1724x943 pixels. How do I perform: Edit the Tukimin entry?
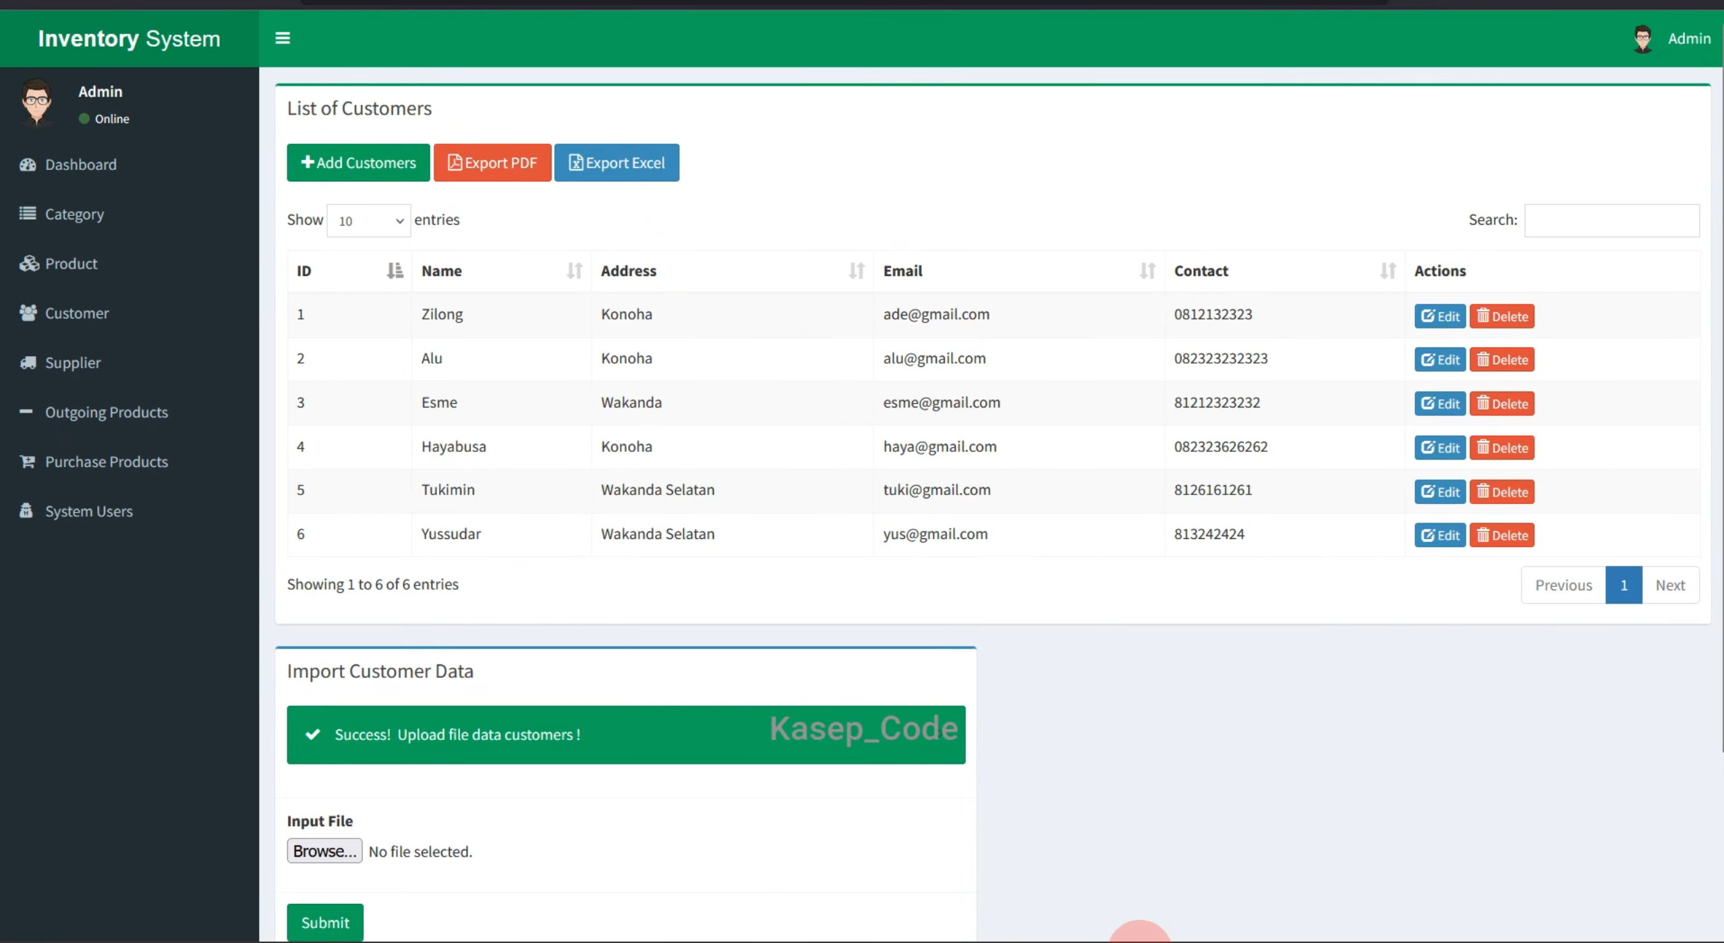(x=1440, y=492)
